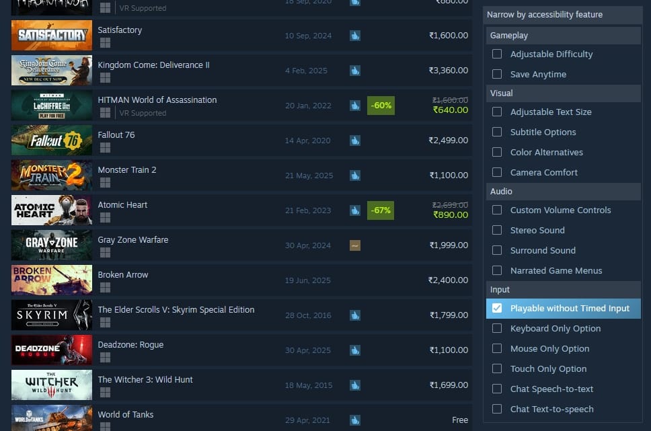Click the Windows icon under Atomic Heart
This screenshot has width=651, height=431.
105,217
